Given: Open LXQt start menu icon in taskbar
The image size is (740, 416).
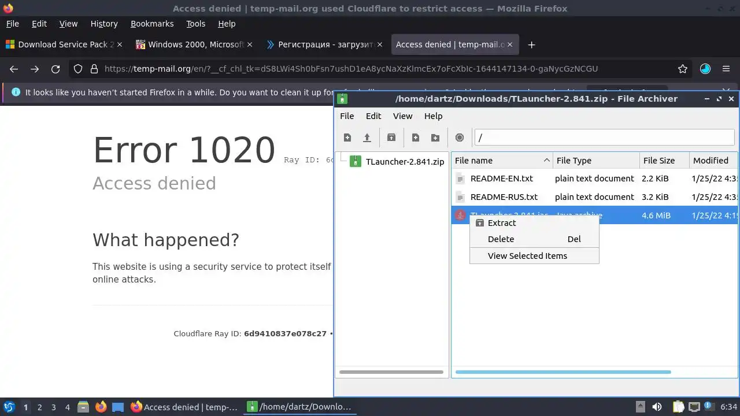Looking at the screenshot, I should click(9, 407).
